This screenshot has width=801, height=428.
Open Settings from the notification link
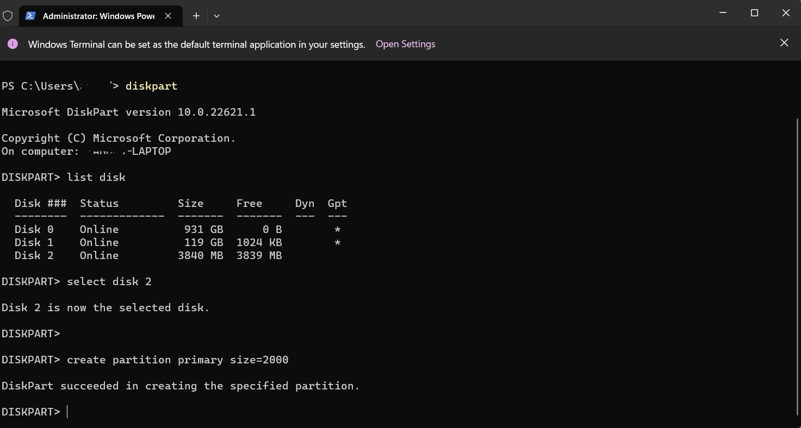(405, 44)
